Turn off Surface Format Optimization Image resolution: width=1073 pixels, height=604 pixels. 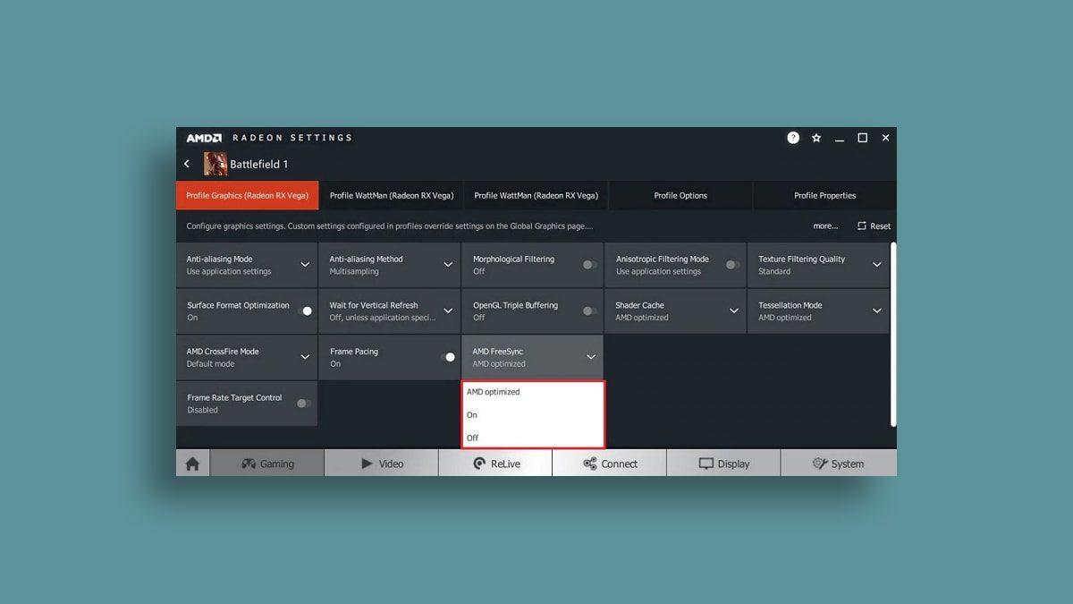[304, 311]
